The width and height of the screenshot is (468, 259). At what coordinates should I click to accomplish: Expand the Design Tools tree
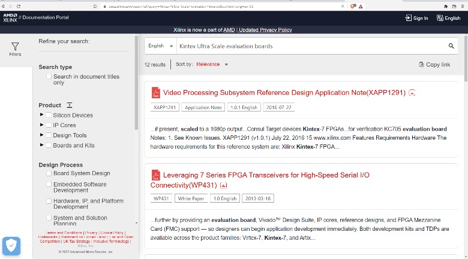coord(41,135)
